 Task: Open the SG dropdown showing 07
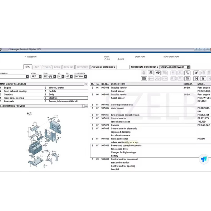coord(71,76)
